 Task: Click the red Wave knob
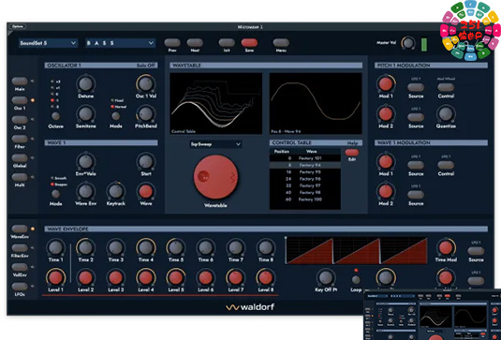(x=146, y=191)
